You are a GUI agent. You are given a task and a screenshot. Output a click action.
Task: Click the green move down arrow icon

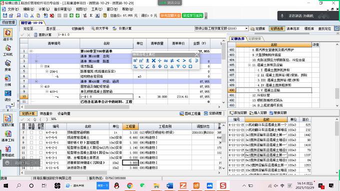tap(77, 15)
